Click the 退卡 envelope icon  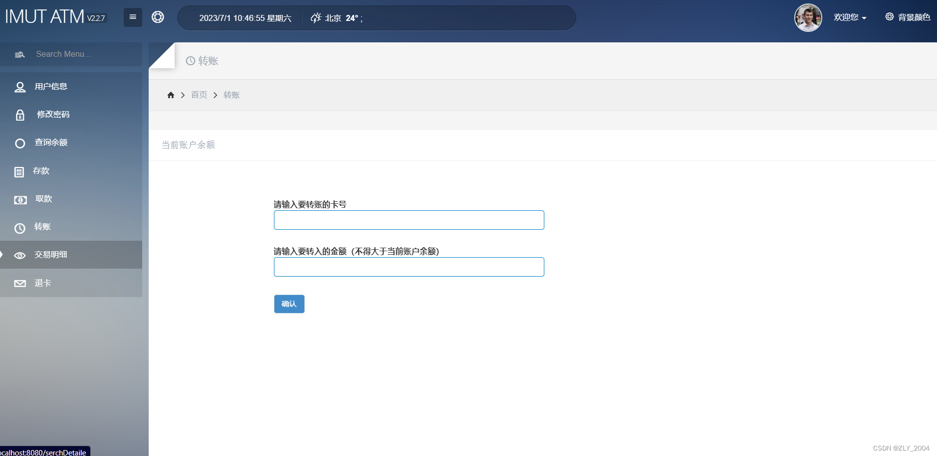20,283
